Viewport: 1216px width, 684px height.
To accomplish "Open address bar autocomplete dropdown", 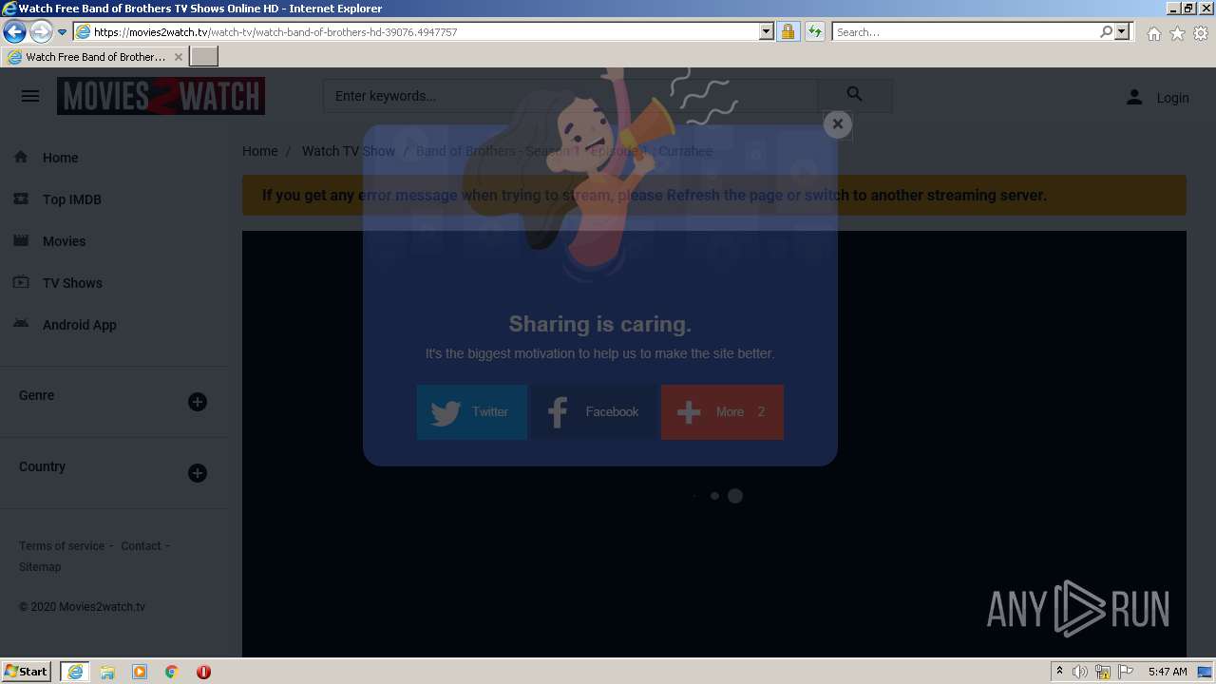I will [767, 31].
